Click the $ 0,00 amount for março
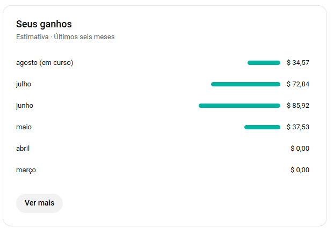Image resolution: width=334 pixels, height=235 pixels. click(x=300, y=170)
